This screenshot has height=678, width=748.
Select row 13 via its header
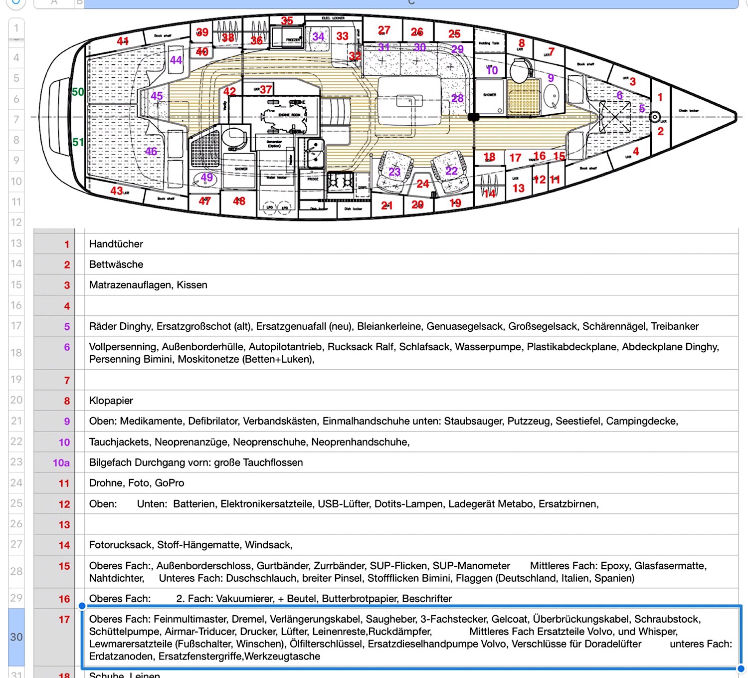click(16, 243)
